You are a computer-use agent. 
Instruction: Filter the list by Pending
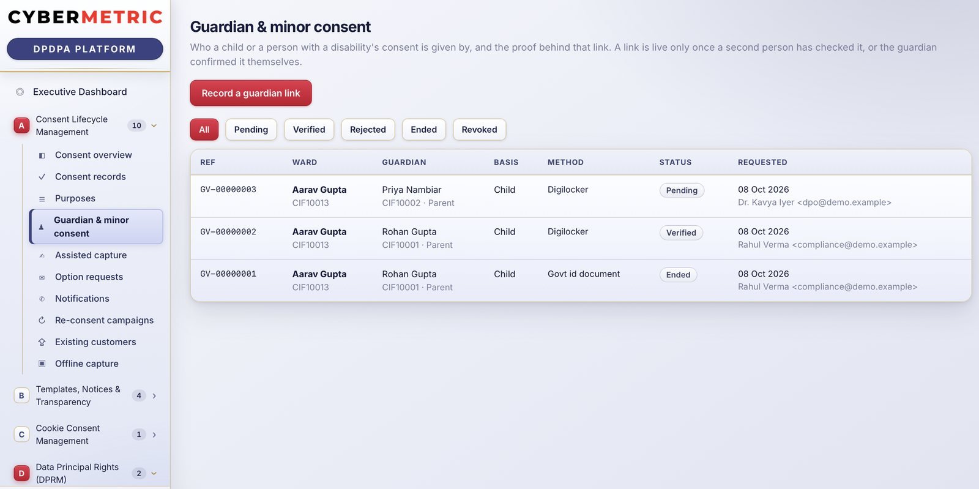[x=251, y=130]
